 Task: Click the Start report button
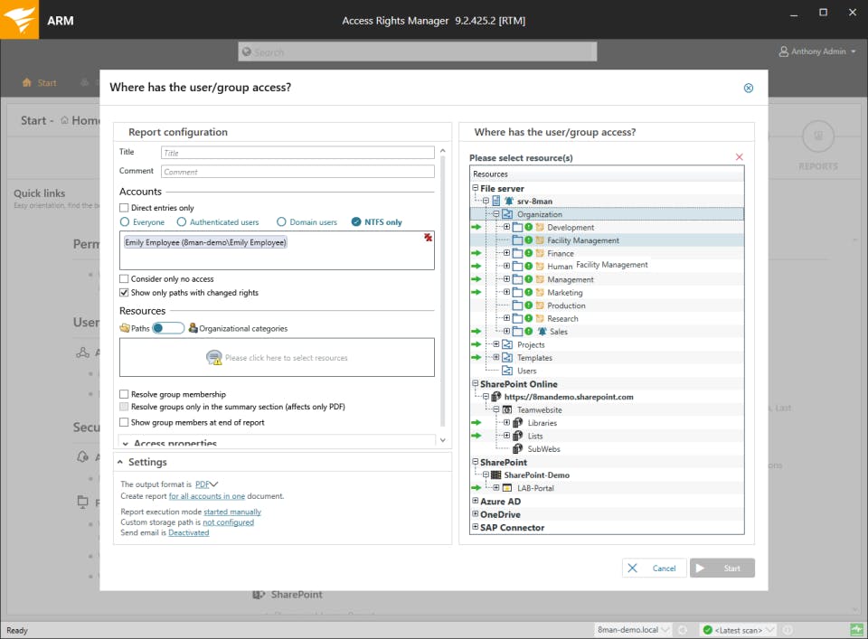tap(722, 569)
